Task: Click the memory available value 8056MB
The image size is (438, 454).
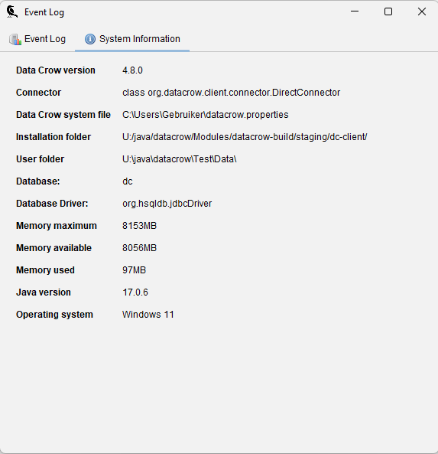Action: pyautogui.click(x=139, y=248)
